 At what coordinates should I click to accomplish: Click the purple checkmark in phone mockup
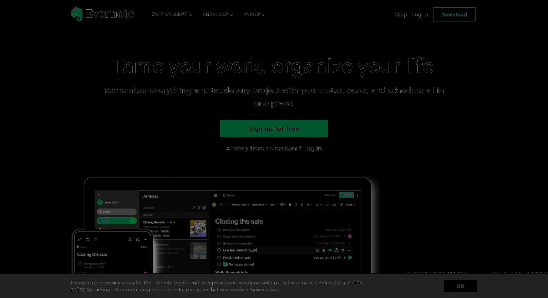[x=80, y=239]
